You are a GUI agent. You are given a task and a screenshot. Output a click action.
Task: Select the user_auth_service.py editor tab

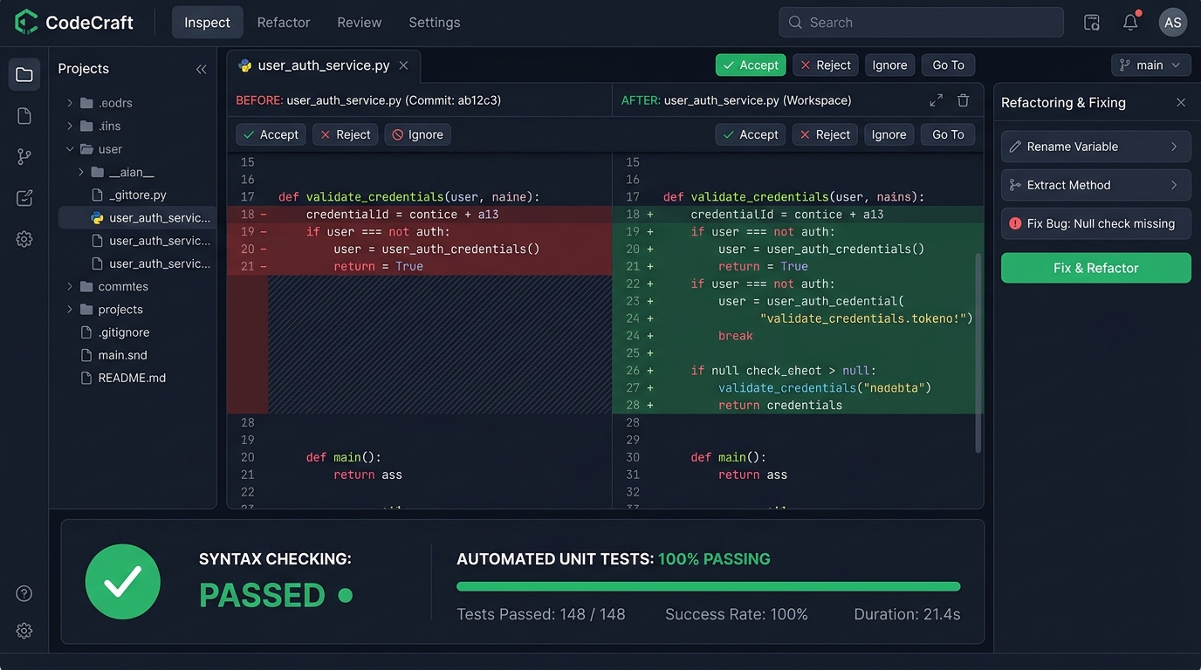[x=324, y=66]
